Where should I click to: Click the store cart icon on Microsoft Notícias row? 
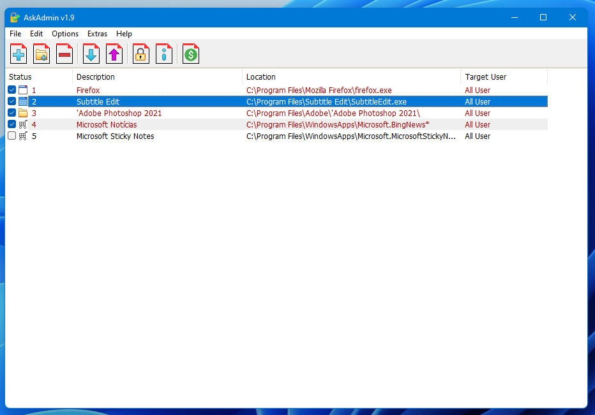[23, 124]
